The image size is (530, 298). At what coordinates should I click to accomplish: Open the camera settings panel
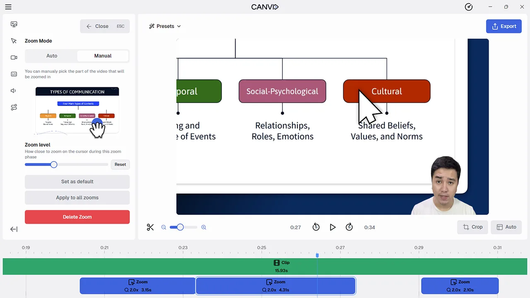click(14, 57)
